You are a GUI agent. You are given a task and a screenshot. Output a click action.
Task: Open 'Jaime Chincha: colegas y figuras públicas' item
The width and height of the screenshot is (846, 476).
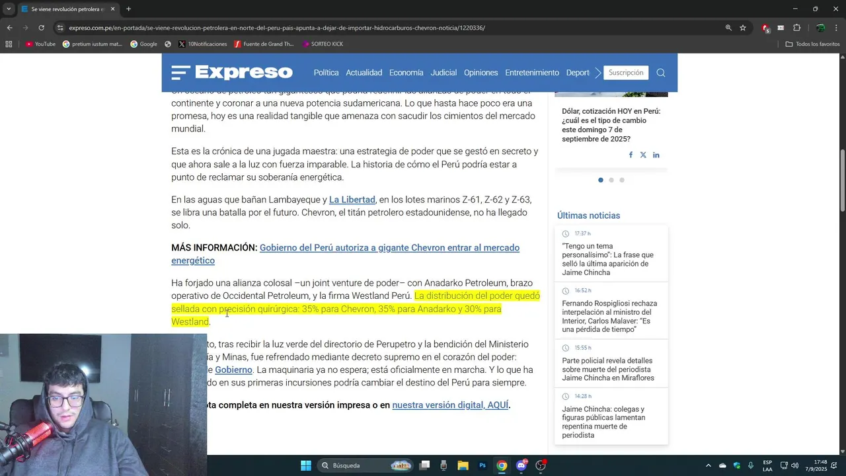pos(604,422)
